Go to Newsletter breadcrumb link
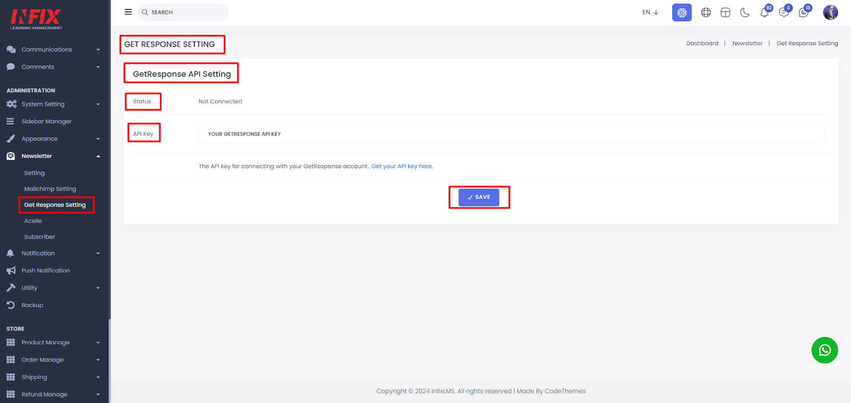The height and width of the screenshot is (403, 851). (747, 44)
